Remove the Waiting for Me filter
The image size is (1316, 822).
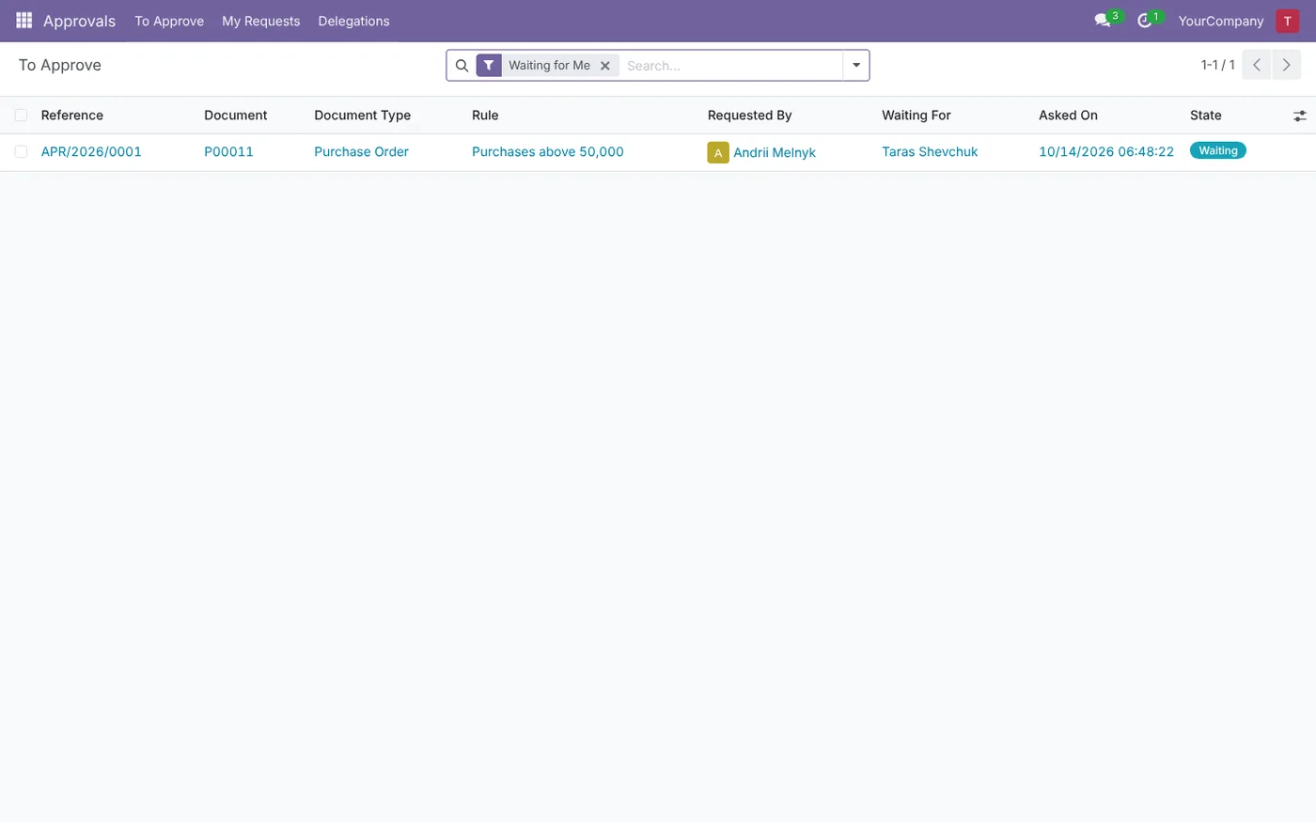pos(605,66)
